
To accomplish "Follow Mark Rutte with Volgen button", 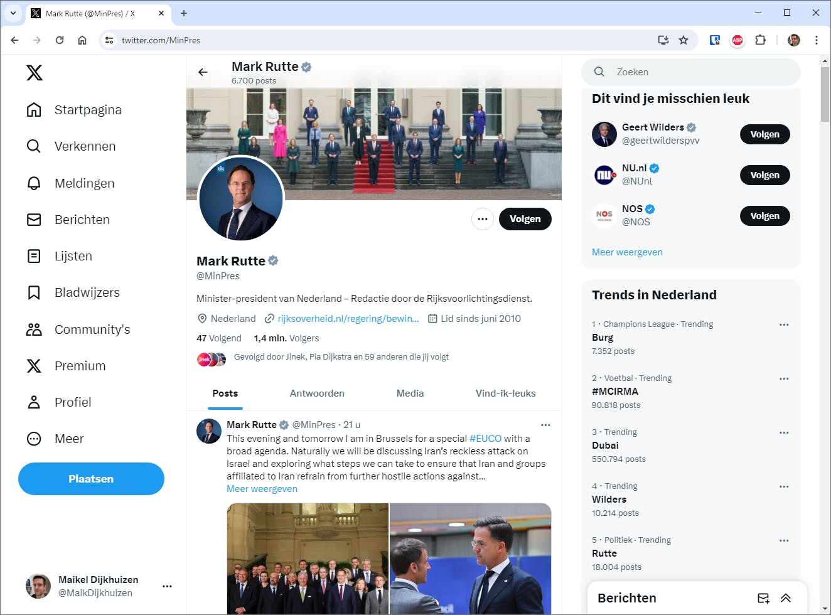I will click(x=525, y=219).
